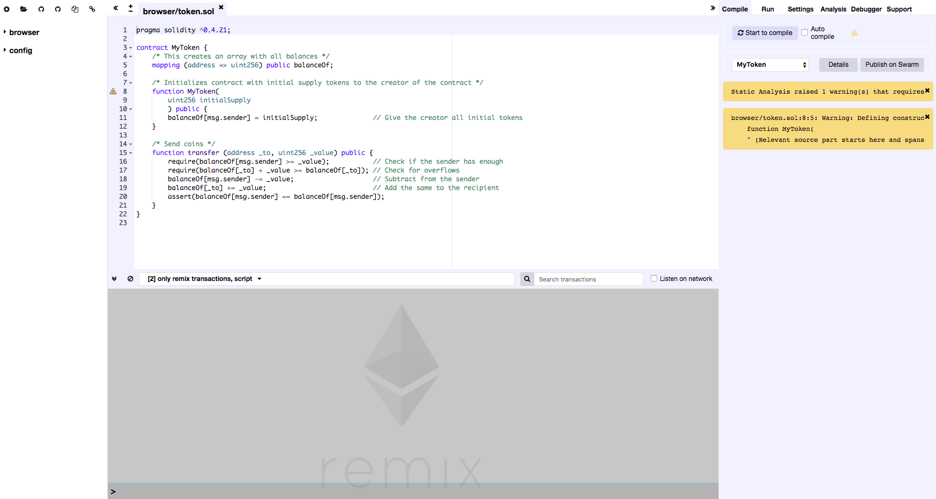Click the GitHub icon beside the copy-files icon
The image size is (936, 499).
click(58, 9)
